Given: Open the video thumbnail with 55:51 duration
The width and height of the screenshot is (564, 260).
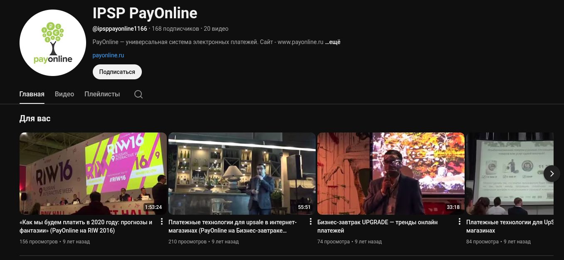Looking at the screenshot, I should [x=242, y=173].
